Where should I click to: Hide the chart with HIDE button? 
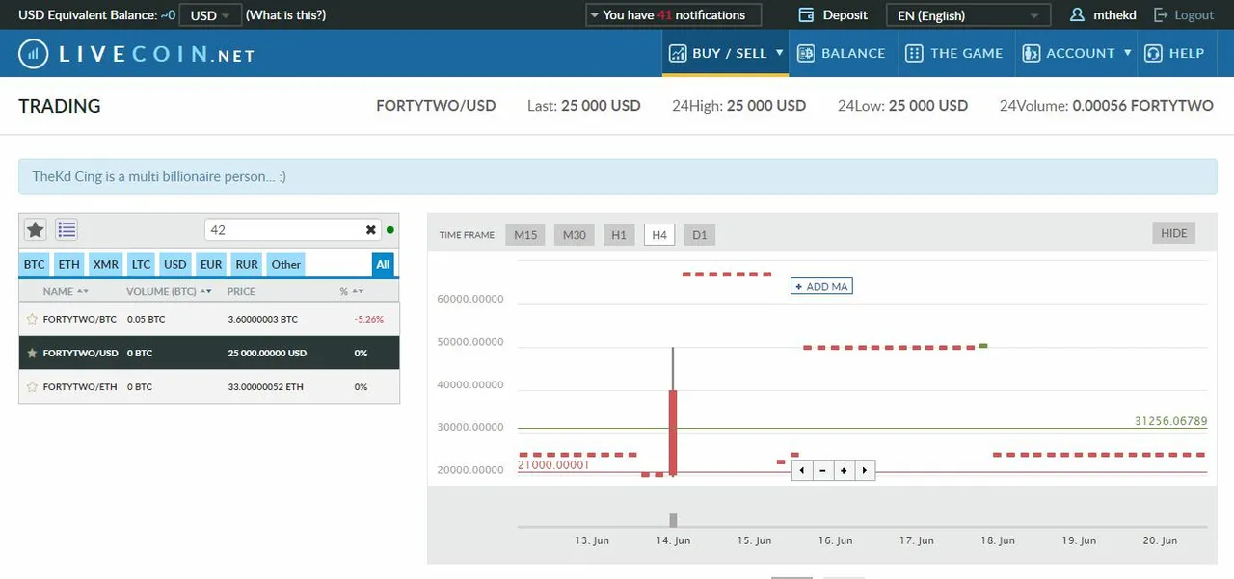pos(1174,233)
